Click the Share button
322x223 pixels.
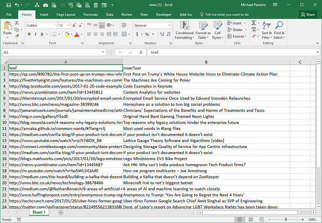tap(308, 14)
